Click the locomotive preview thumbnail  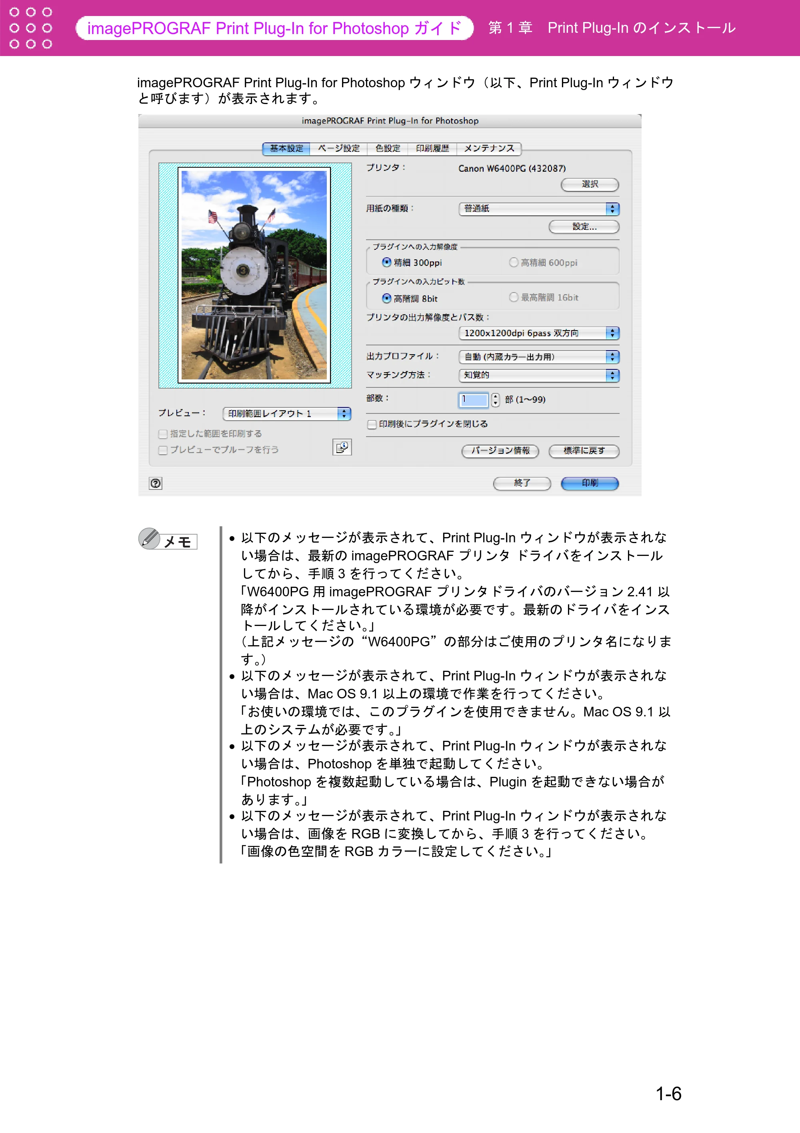[x=254, y=275]
